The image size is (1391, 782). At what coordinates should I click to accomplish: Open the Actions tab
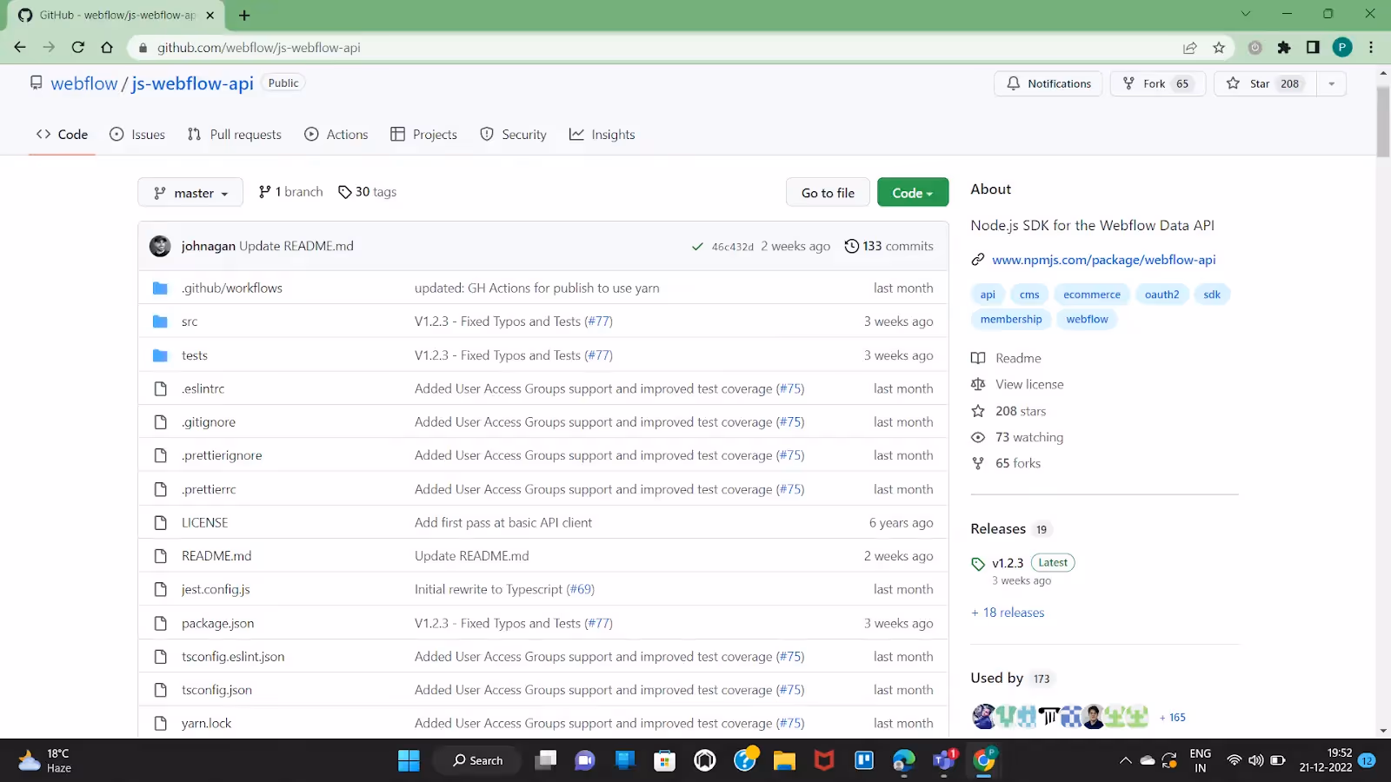click(x=336, y=135)
